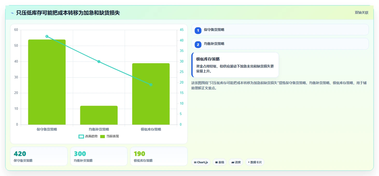
Task: Click the 数据卡片 tag
Action: pyautogui.click(x=255, y=162)
